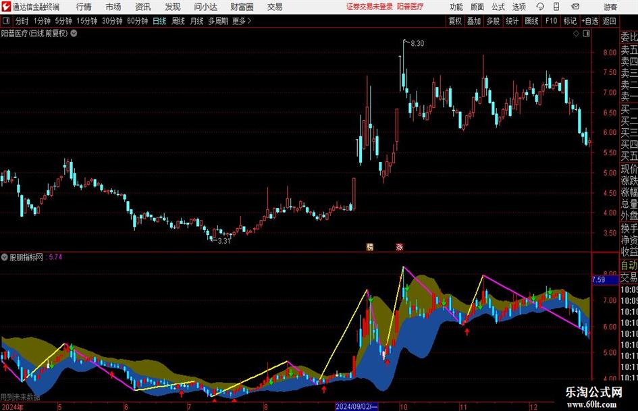Open the 选项 menu

pyautogui.click(x=519, y=7)
